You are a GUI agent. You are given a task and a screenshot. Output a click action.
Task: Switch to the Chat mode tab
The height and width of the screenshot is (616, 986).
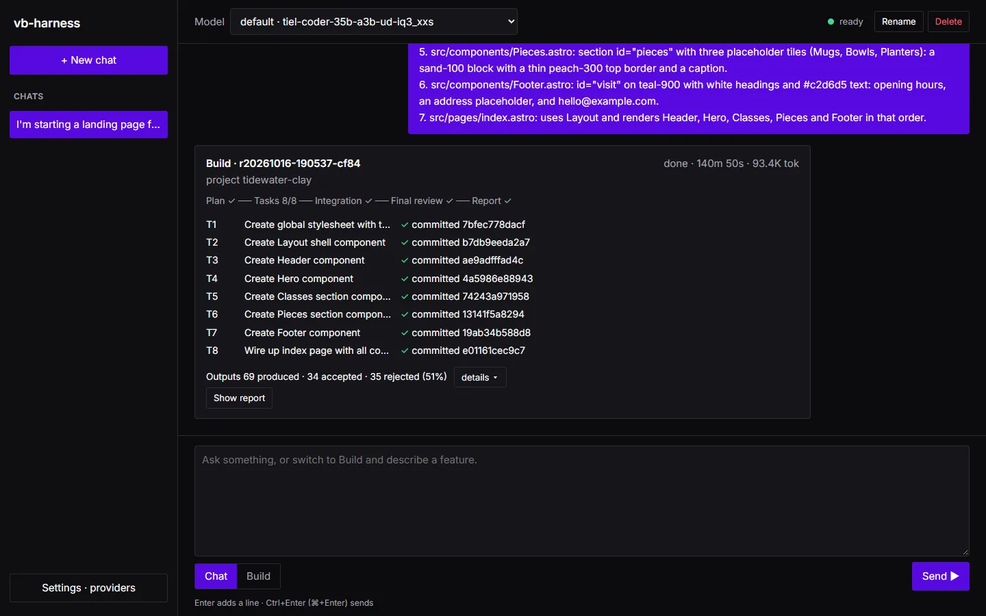coord(216,576)
